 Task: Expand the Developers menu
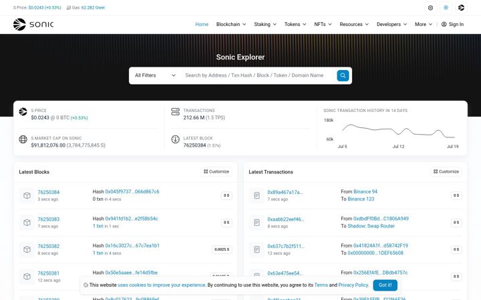(391, 24)
